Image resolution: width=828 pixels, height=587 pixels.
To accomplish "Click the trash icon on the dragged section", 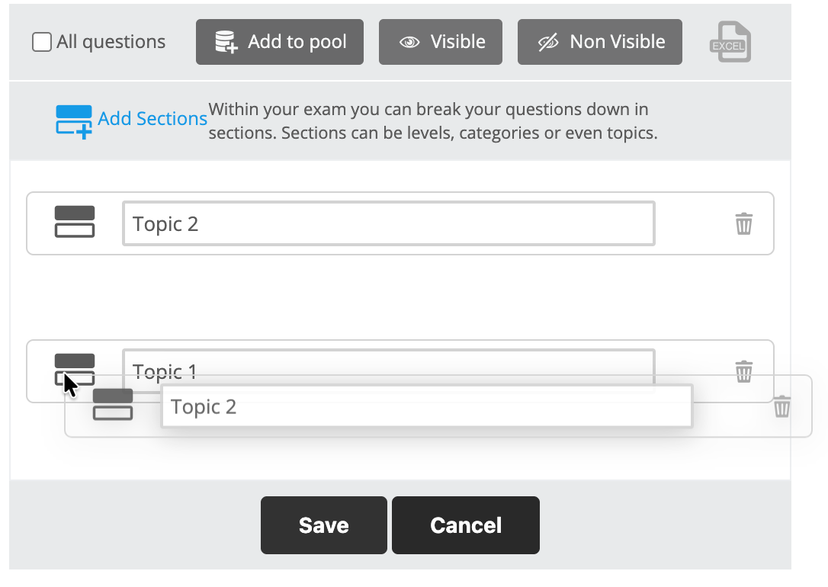I will [x=781, y=407].
